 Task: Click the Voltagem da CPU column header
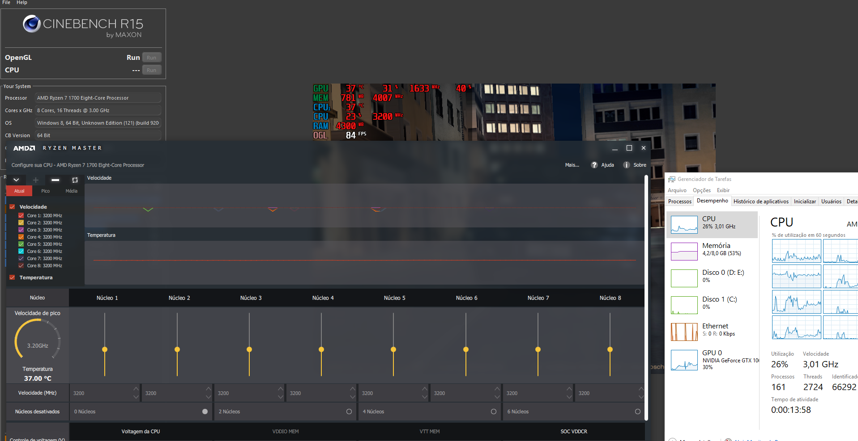coord(141,432)
